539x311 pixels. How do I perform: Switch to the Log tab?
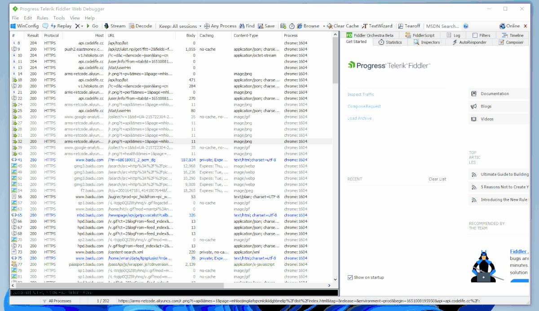click(x=453, y=35)
